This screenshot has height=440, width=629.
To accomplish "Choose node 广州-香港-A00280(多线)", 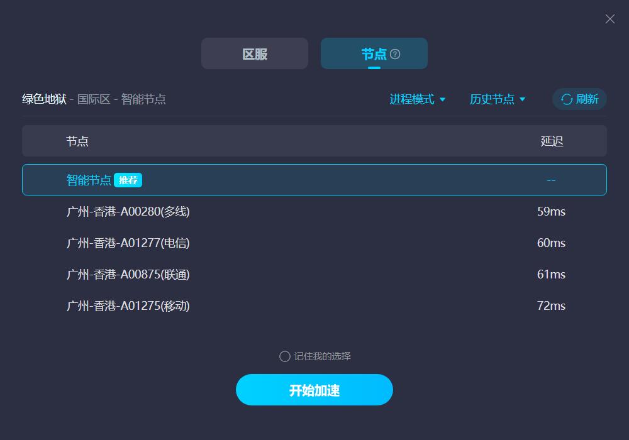I will [314, 211].
